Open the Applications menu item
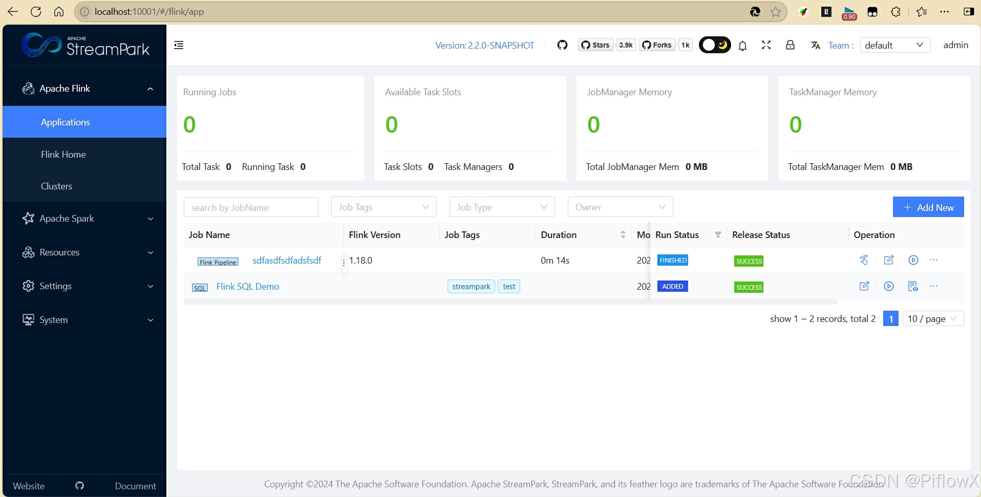Image resolution: width=981 pixels, height=497 pixels. [x=84, y=122]
